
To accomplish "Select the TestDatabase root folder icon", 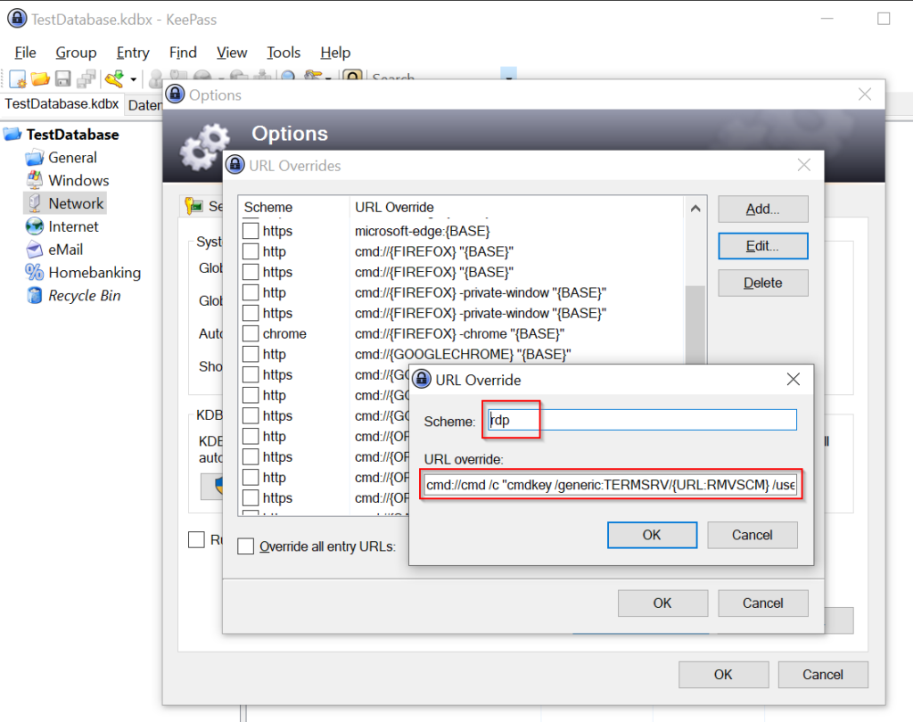I will pos(12,135).
